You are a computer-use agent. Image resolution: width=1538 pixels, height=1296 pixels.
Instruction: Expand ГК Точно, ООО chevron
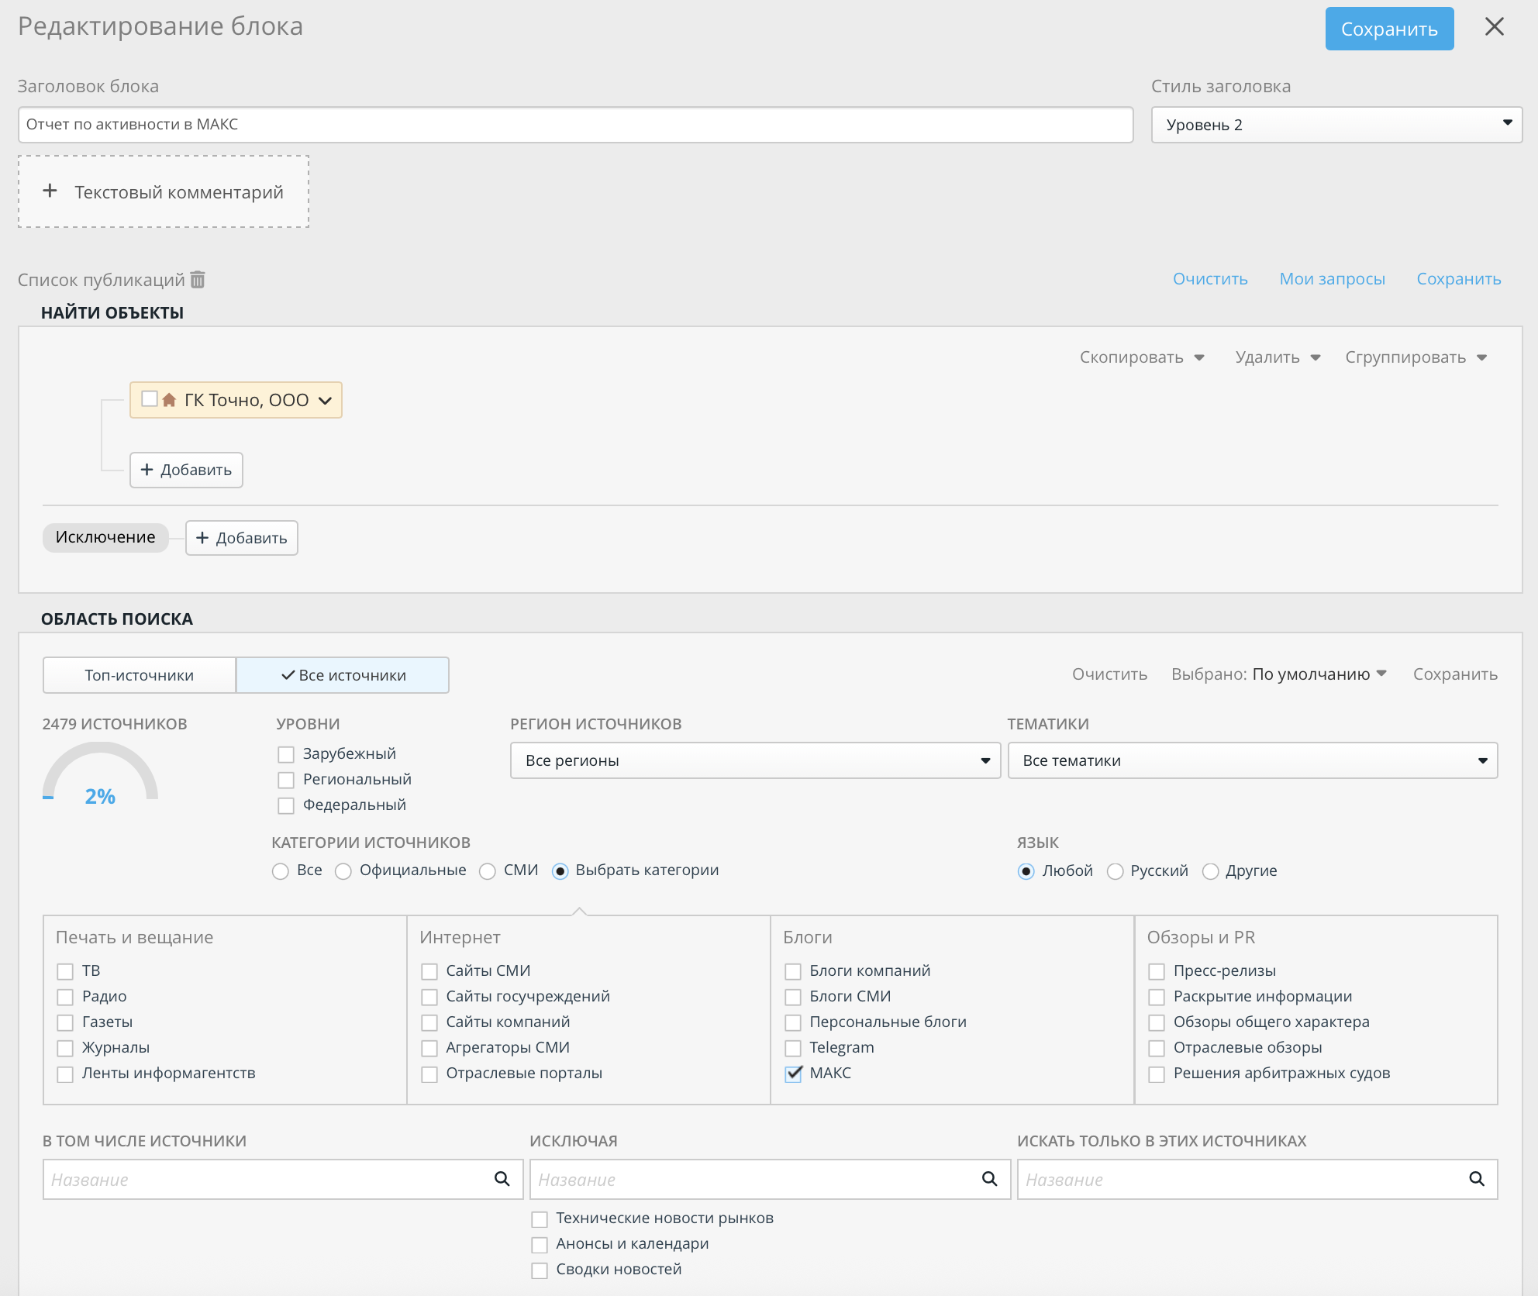click(326, 401)
